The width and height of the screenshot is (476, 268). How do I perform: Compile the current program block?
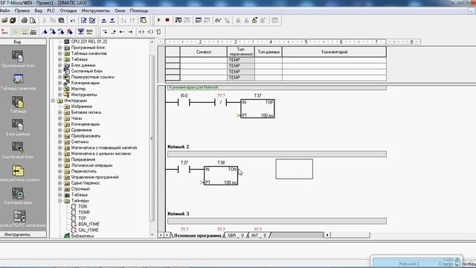pyautogui.click(x=84, y=20)
